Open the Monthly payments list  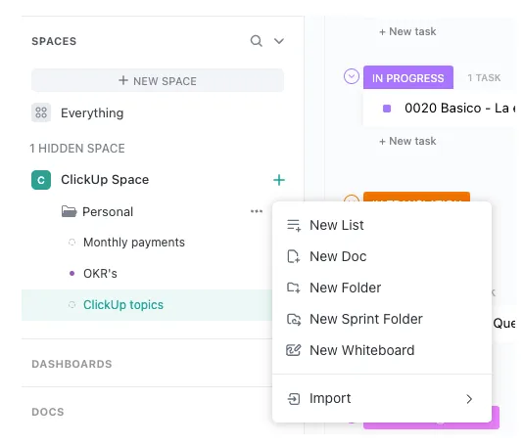134,243
